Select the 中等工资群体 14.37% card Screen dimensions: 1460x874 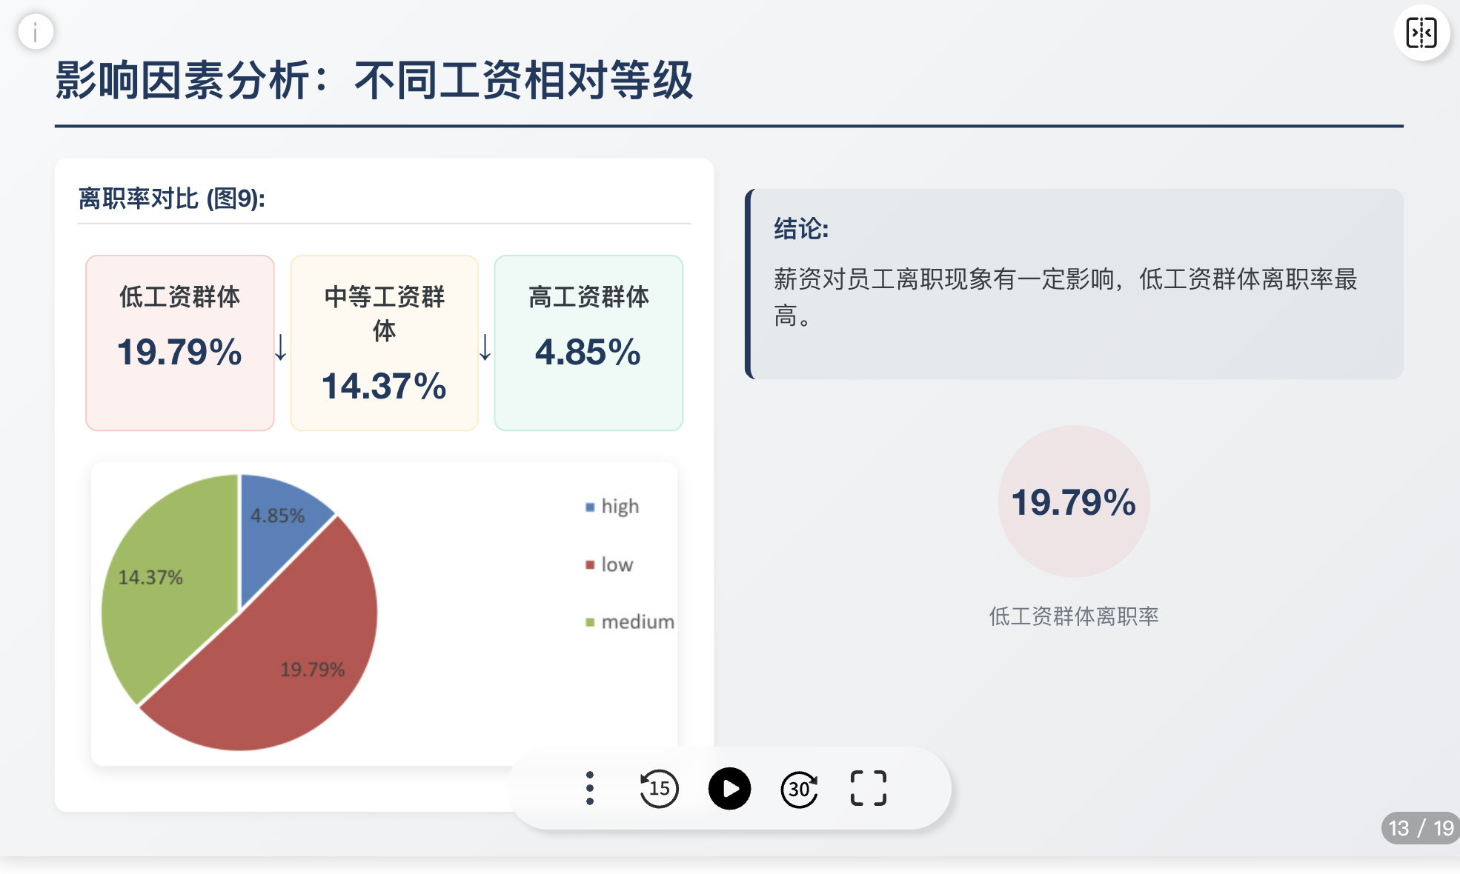coord(384,343)
